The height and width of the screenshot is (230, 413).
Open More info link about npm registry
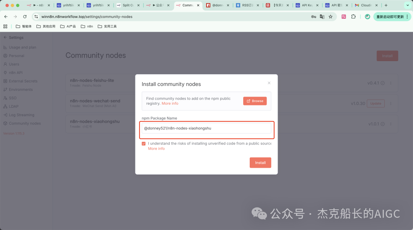pos(170,104)
